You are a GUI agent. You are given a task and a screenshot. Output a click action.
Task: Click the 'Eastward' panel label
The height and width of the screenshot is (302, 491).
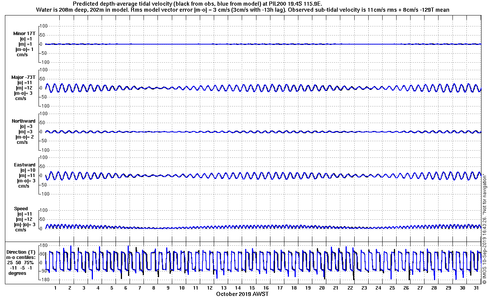pyautogui.click(x=25, y=165)
